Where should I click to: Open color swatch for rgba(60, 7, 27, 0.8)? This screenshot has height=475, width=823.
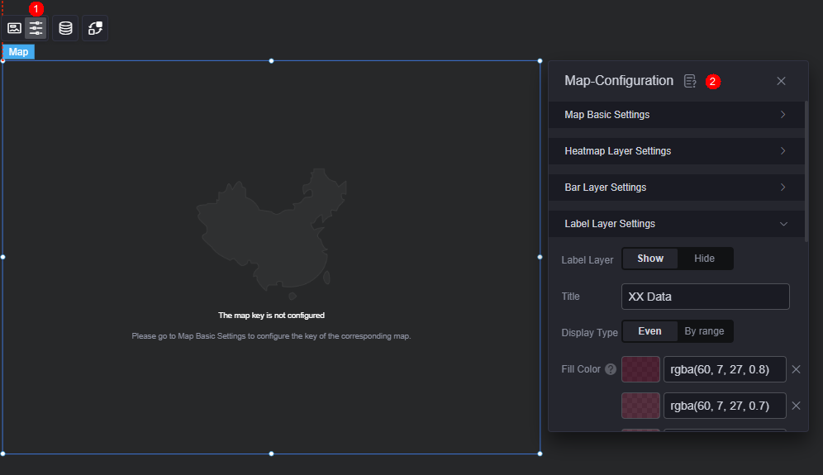click(640, 369)
